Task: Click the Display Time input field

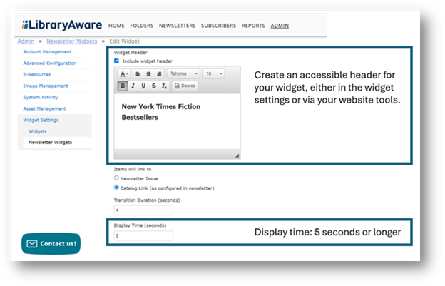Action: pos(143,236)
